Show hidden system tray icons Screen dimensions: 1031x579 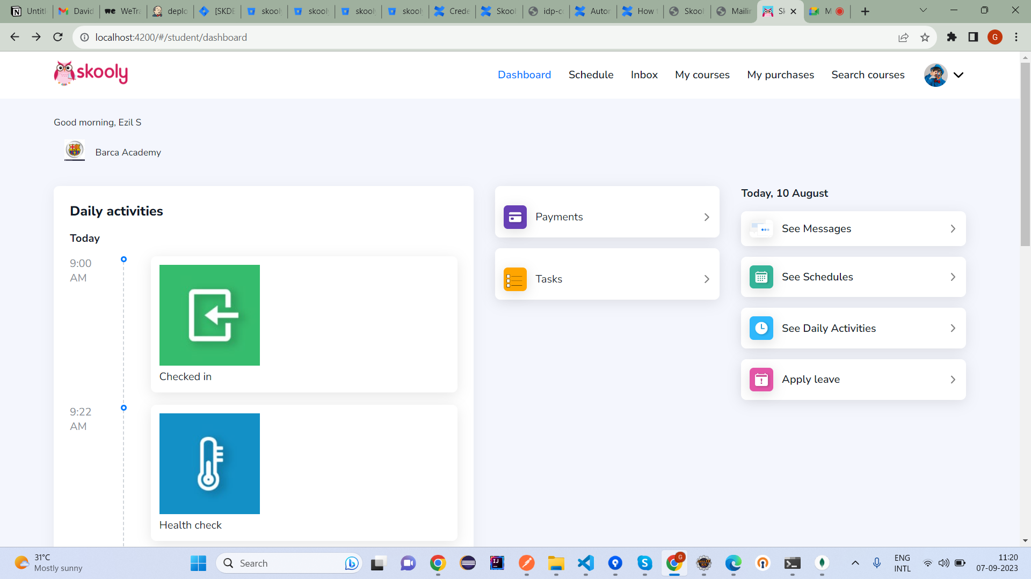point(855,563)
